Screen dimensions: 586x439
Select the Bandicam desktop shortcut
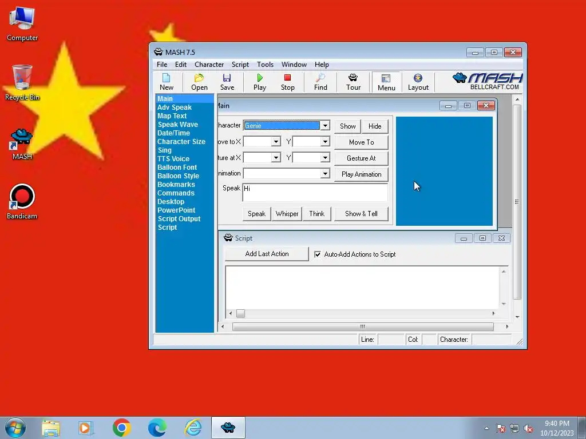point(22,202)
